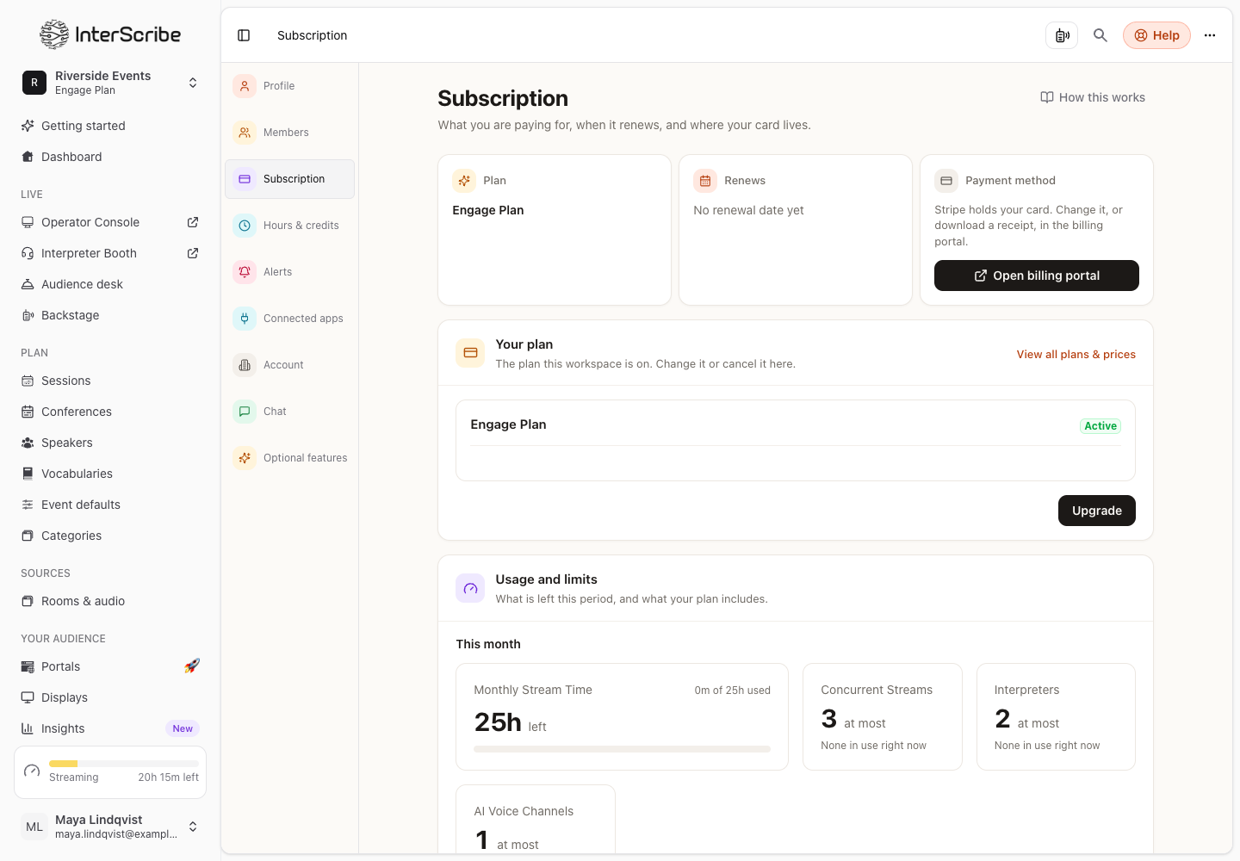The height and width of the screenshot is (861, 1240).
Task: Open Insights with New badge
Action: [x=110, y=728]
